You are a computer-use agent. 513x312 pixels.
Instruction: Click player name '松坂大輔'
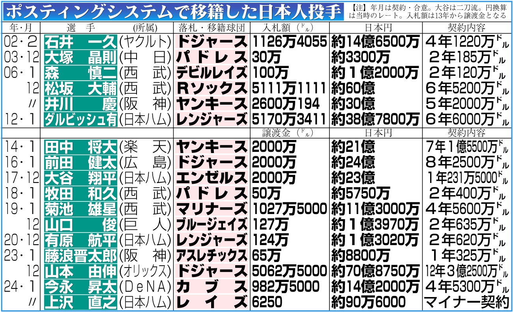click(x=81, y=88)
